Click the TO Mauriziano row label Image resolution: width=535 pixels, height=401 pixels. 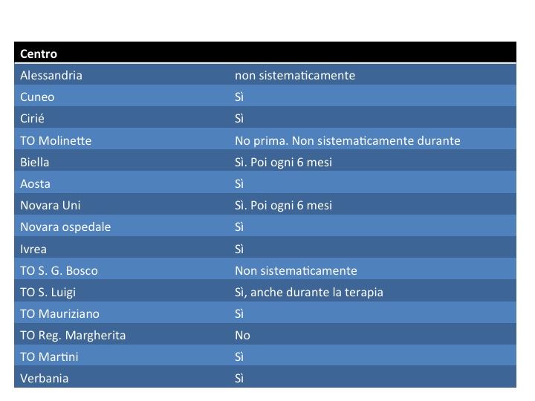(59, 313)
